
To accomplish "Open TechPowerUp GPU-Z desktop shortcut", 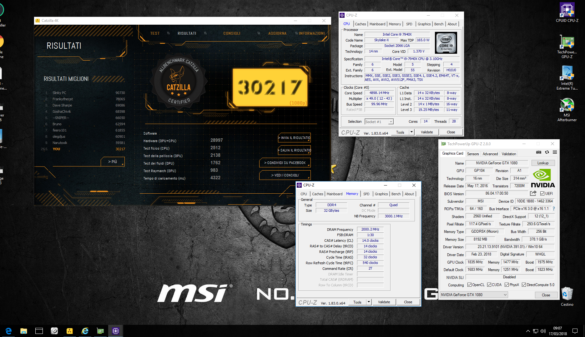I will tap(567, 47).
